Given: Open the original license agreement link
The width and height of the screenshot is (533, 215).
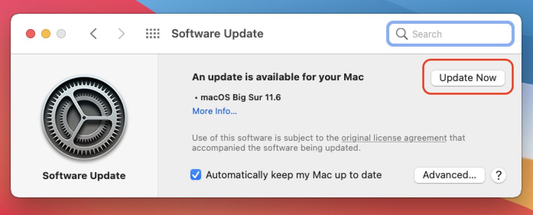Looking at the screenshot, I should coord(394,138).
